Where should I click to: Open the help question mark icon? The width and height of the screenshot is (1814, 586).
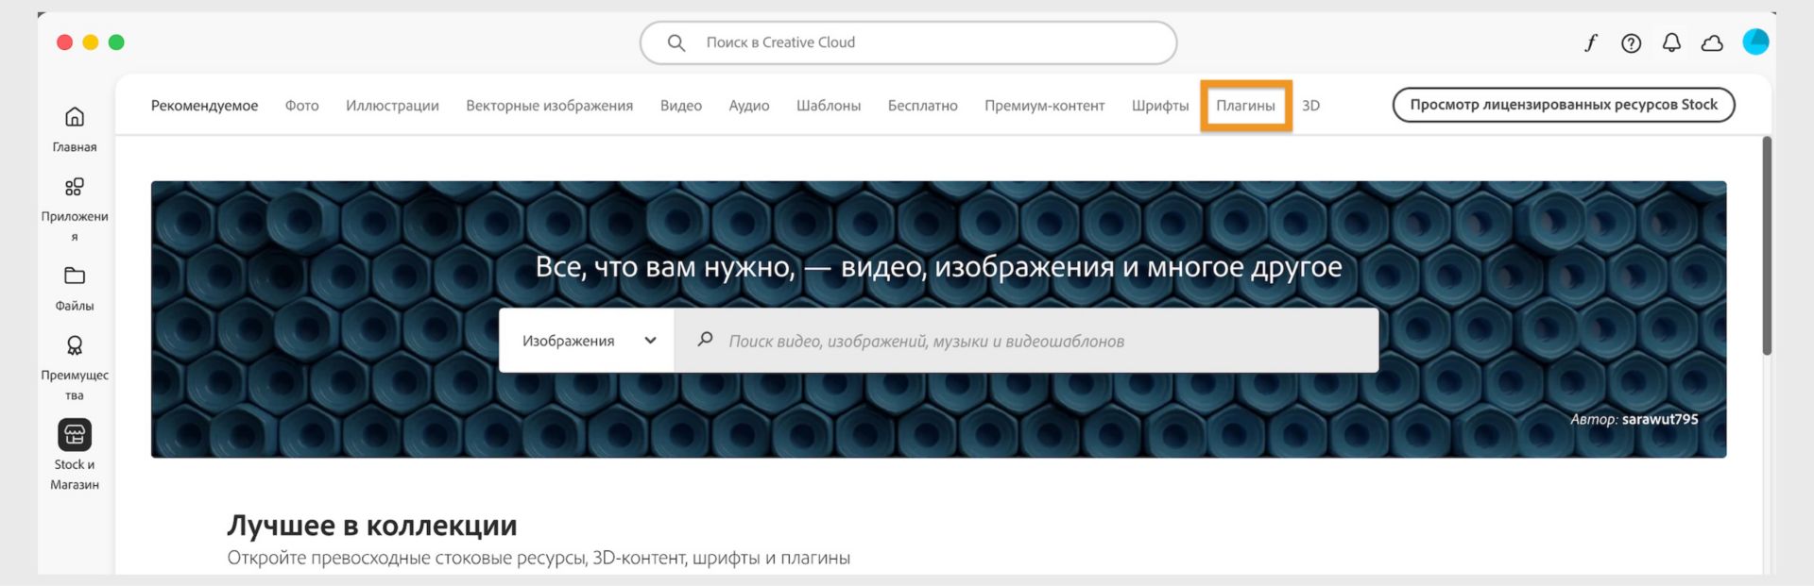tap(1632, 42)
